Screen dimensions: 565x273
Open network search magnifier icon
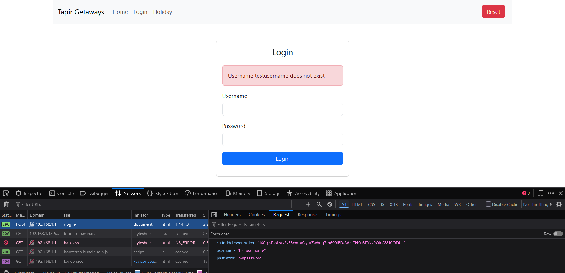[x=319, y=204]
